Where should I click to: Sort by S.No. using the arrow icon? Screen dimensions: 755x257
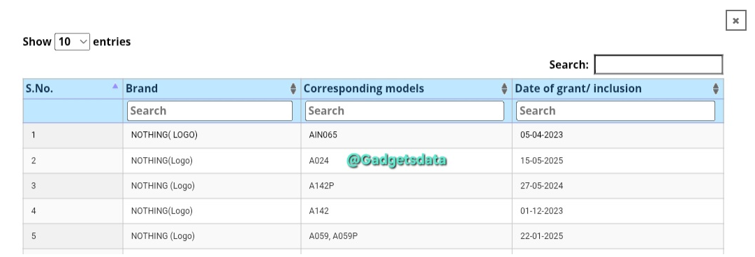click(115, 86)
